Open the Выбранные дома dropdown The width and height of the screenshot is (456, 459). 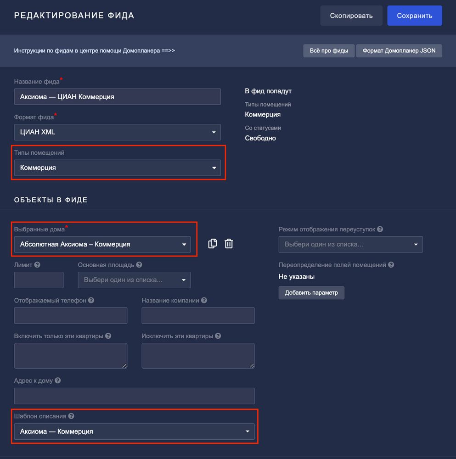[x=102, y=245]
